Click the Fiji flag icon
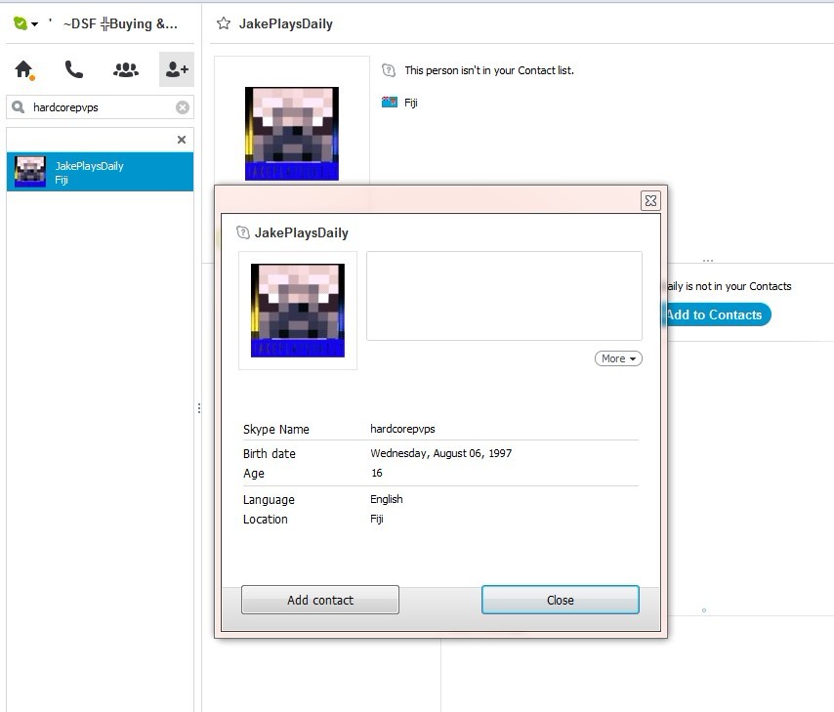This screenshot has width=834, height=712. pyautogui.click(x=390, y=103)
